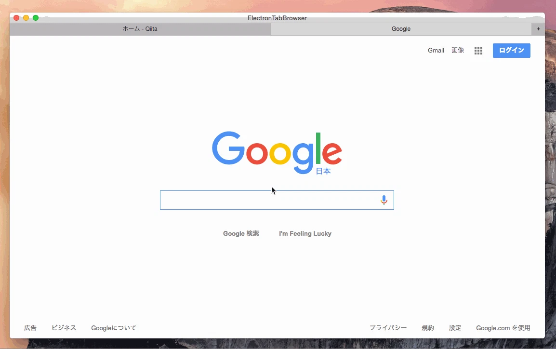Add a new tab with plus button
This screenshot has height=349, width=556.
click(x=538, y=29)
